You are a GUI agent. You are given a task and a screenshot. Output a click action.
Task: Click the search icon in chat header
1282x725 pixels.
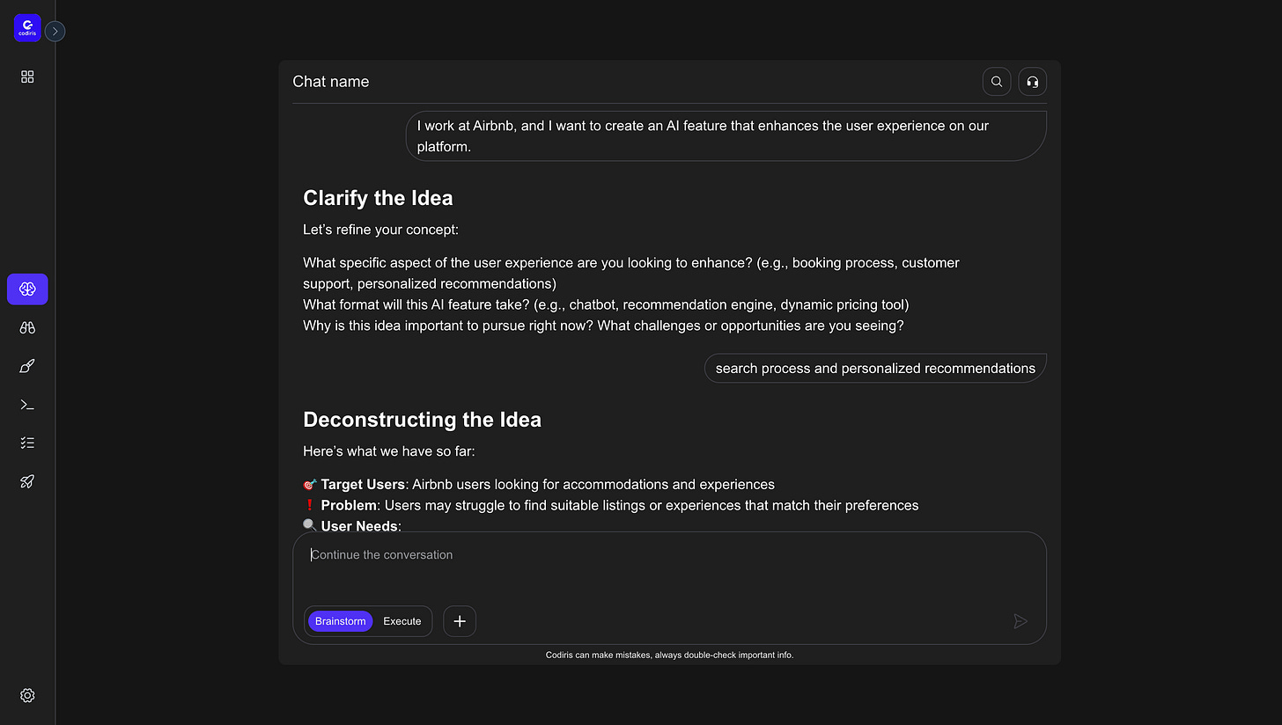pyautogui.click(x=997, y=82)
